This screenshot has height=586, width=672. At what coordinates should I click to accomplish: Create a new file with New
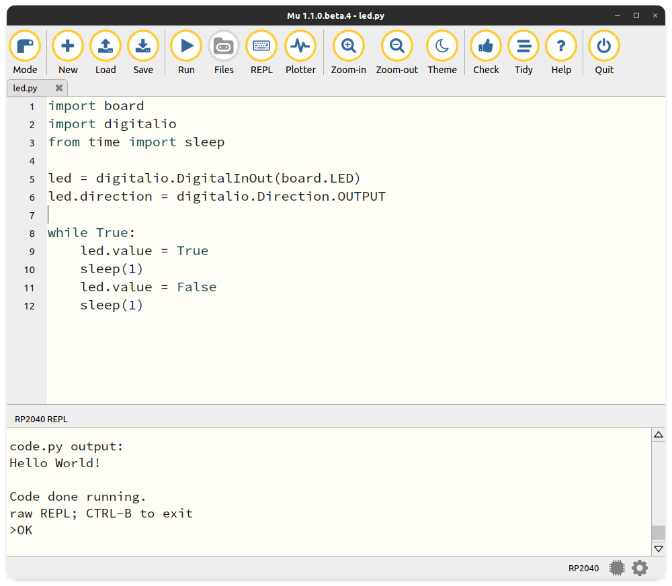click(x=68, y=47)
